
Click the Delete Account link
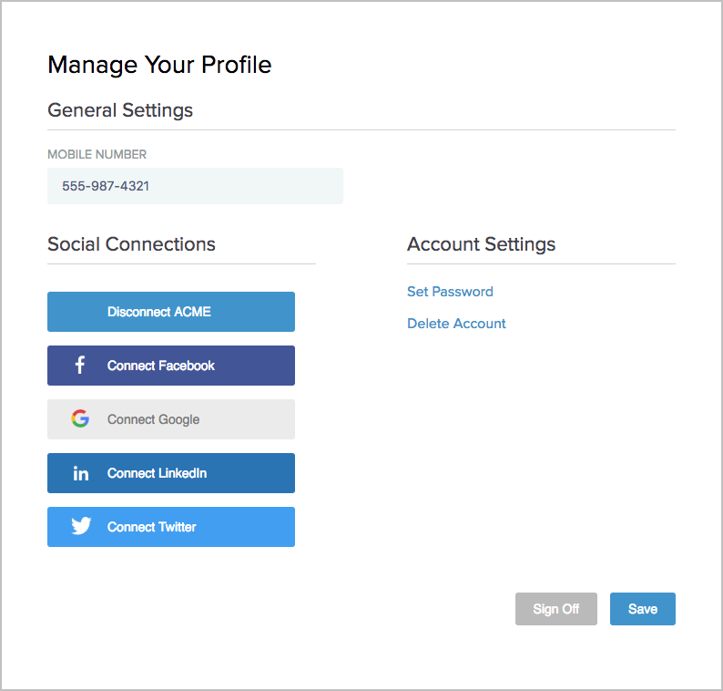[456, 324]
